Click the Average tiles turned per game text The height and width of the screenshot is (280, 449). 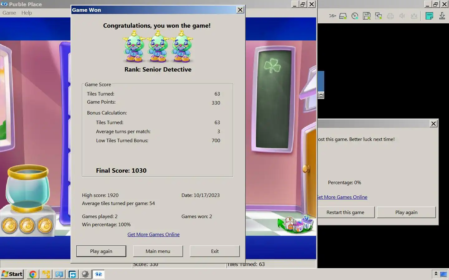(x=118, y=203)
